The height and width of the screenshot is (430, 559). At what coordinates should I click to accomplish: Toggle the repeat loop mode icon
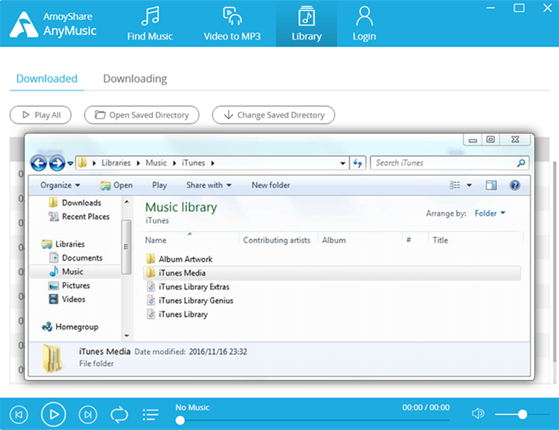119,414
